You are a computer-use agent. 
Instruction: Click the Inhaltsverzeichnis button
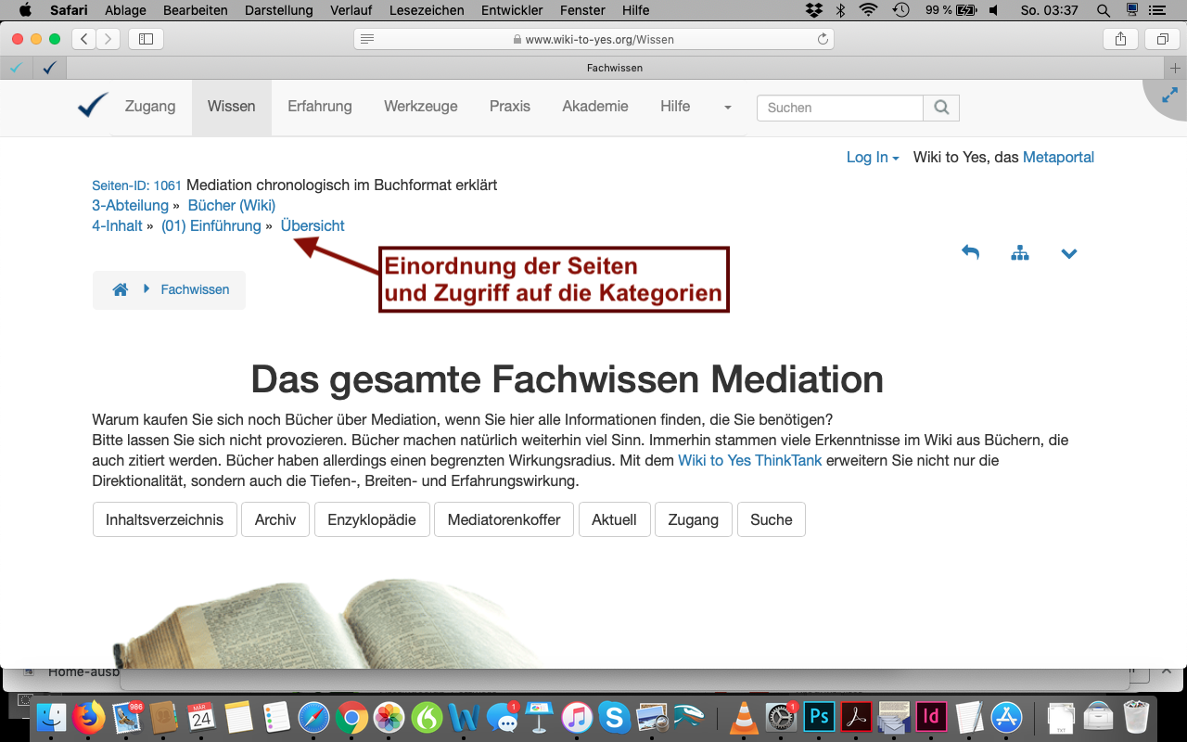(x=164, y=519)
